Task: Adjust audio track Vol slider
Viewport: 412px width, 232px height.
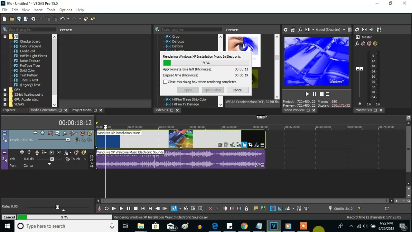Action: (52, 159)
